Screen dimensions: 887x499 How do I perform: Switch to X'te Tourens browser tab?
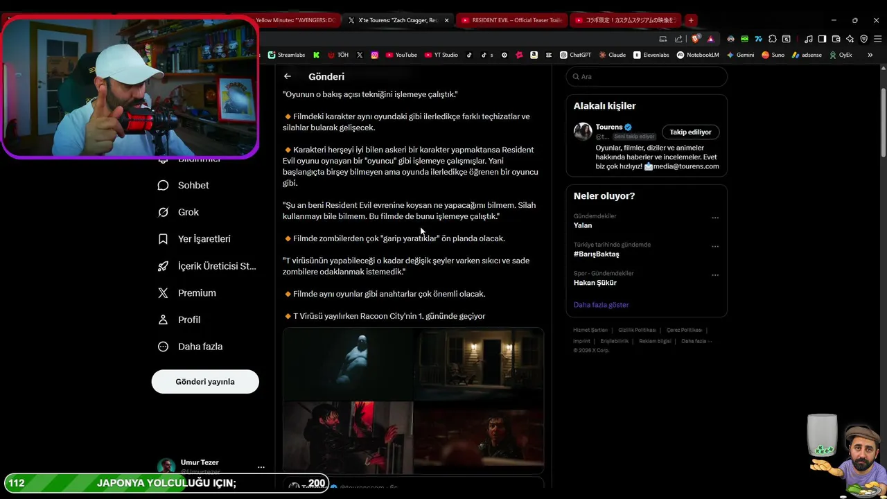[x=398, y=20]
